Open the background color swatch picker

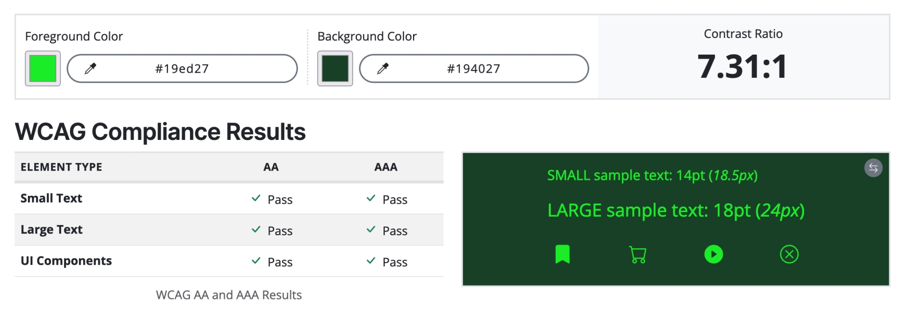coord(335,68)
